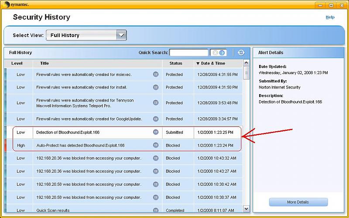Click details icon on the GoogleUpdate firewall row
This screenshot has width=349, height=218.
(x=156, y=119)
